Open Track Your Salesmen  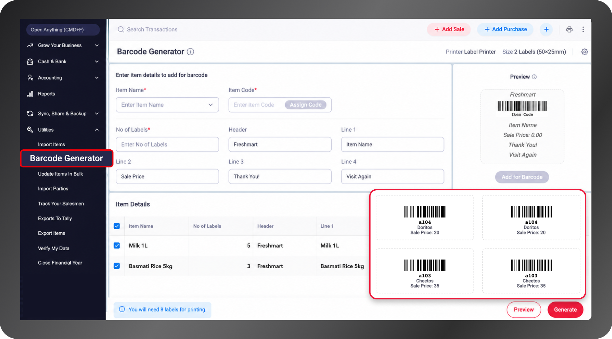click(x=61, y=204)
